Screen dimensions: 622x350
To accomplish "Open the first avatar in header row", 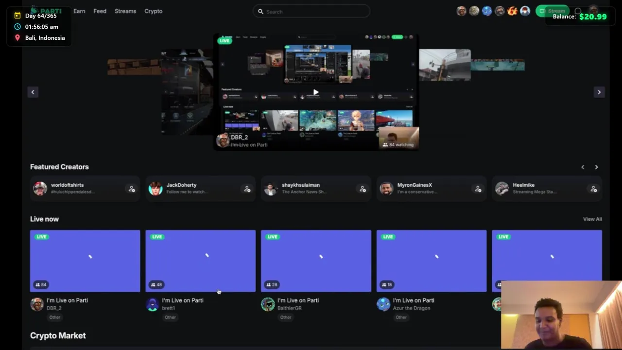I will (x=462, y=11).
